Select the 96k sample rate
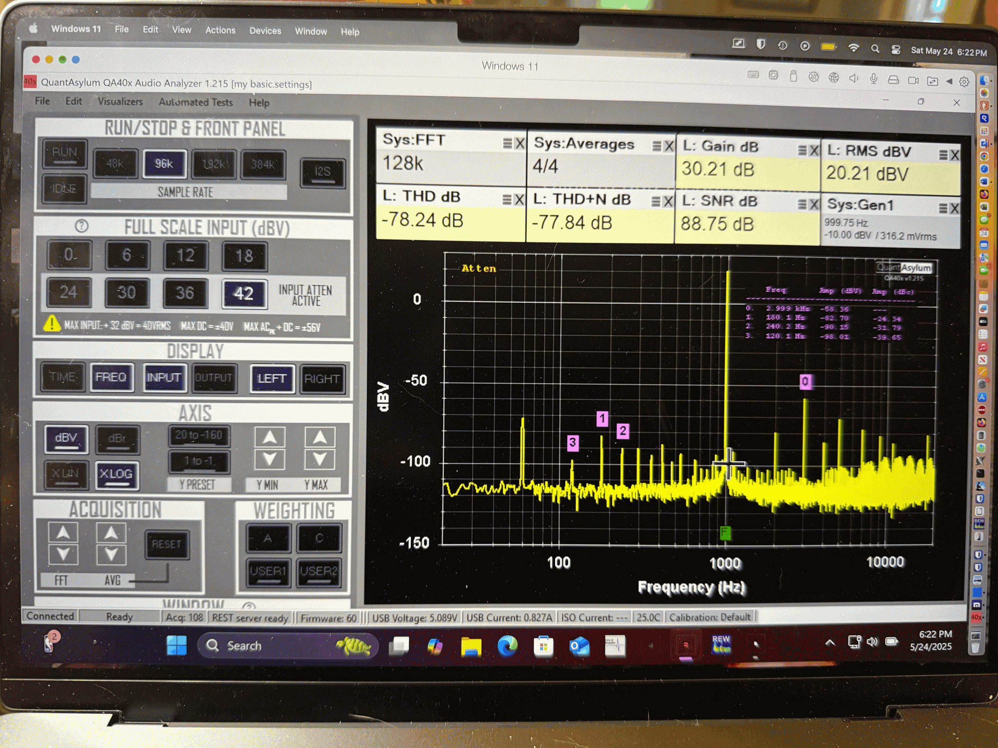The image size is (998, 748). click(x=165, y=164)
